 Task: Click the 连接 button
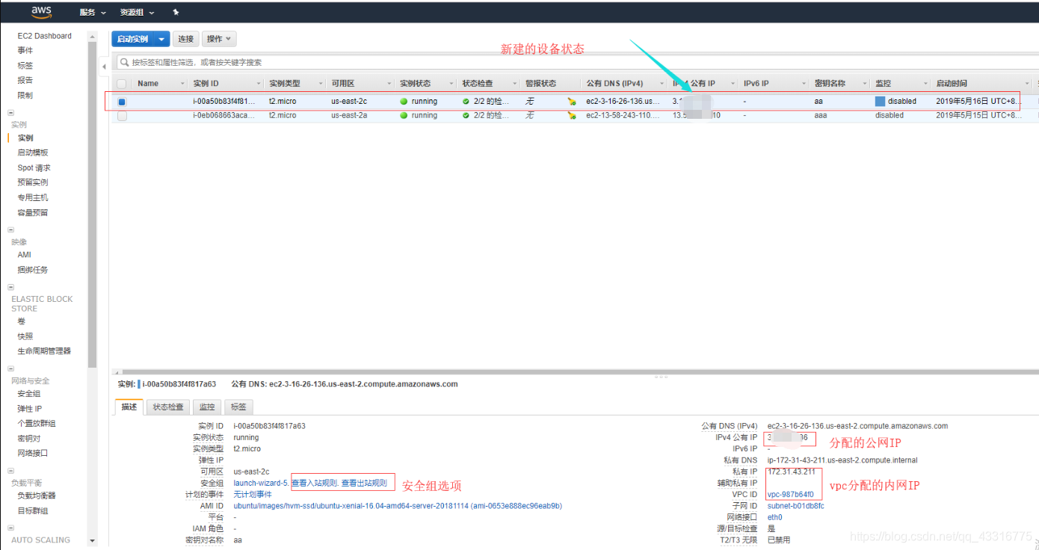(x=186, y=39)
